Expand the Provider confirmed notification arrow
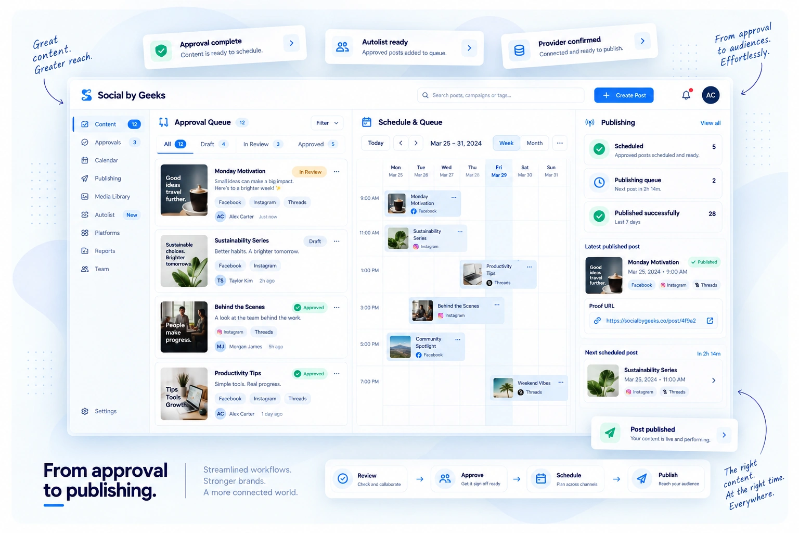Screen dimensions: 799x533 642,41
